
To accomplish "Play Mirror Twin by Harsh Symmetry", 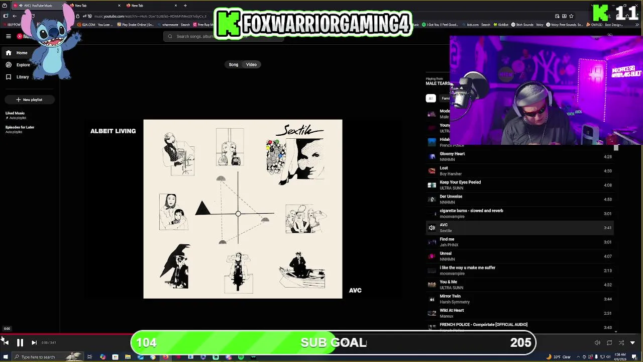I will point(520,299).
